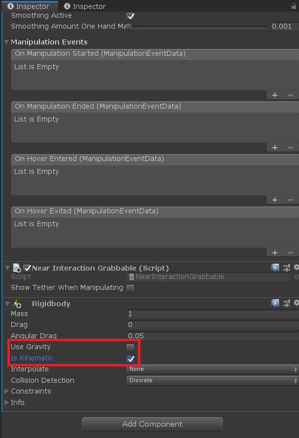Add listener to On Hover Entered

click(275, 199)
